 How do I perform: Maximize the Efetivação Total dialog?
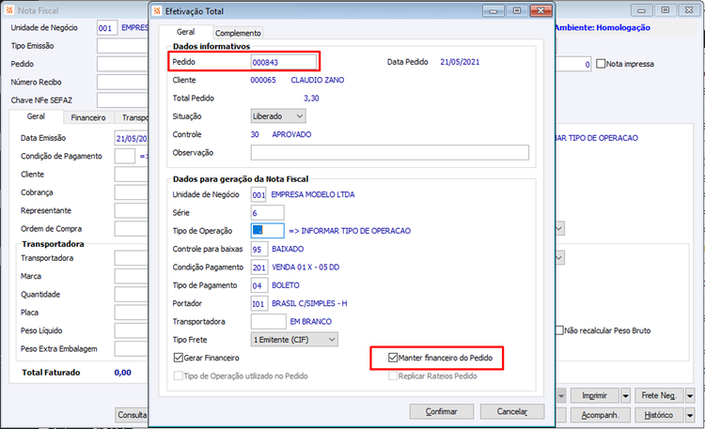[x=517, y=10]
